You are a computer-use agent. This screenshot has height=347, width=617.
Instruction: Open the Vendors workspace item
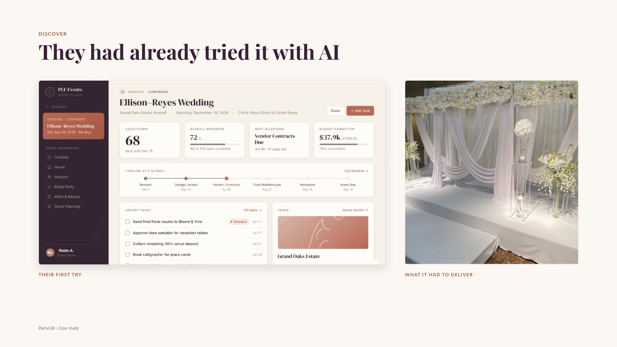tap(61, 177)
